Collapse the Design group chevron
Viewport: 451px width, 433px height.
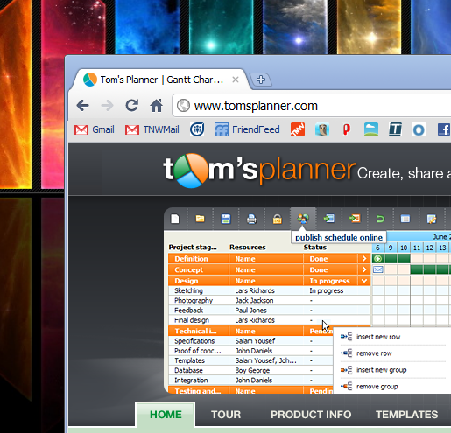tap(364, 281)
